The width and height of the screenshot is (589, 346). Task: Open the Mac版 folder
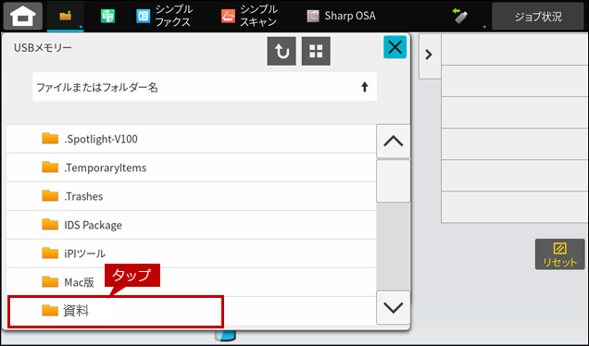pos(192,282)
